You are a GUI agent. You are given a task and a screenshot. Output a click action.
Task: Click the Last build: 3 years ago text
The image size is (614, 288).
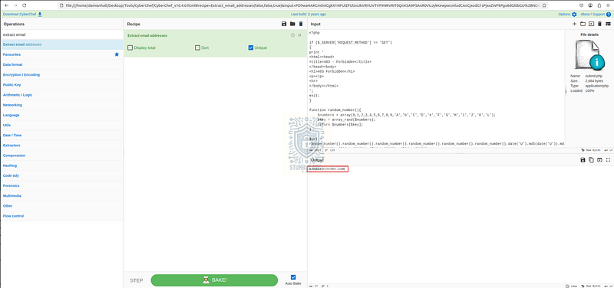point(309,15)
